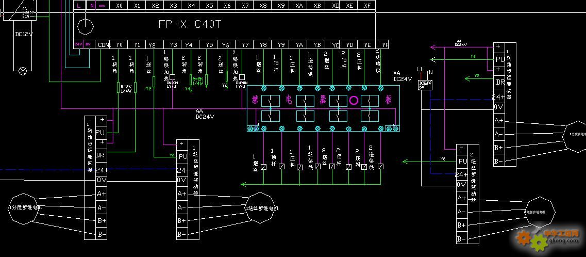Click the magenta circle on the relay board
Viewport: 586px width, 257px height.
point(354,101)
